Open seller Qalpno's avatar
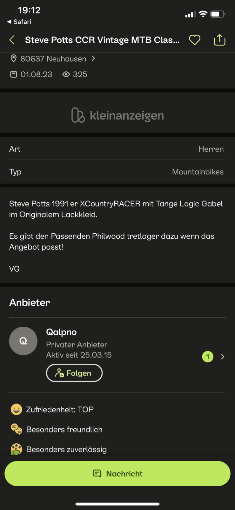The width and height of the screenshot is (235, 510). pyautogui.click(x=23, y=341)
